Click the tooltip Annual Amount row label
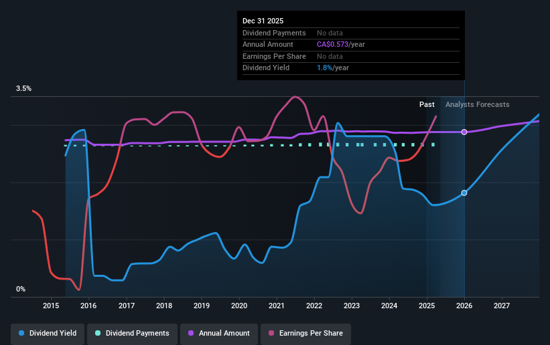Screen dimensions: 550x345 pyautogui.click(x=268, y=45)
